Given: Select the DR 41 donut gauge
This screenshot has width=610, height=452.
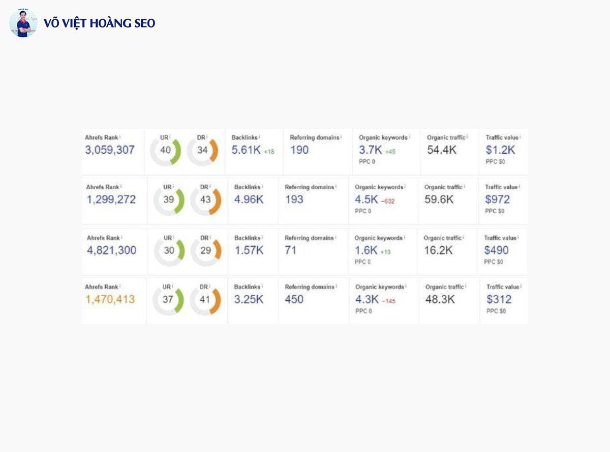Looking at the screenshot, I should coord(205,299).
